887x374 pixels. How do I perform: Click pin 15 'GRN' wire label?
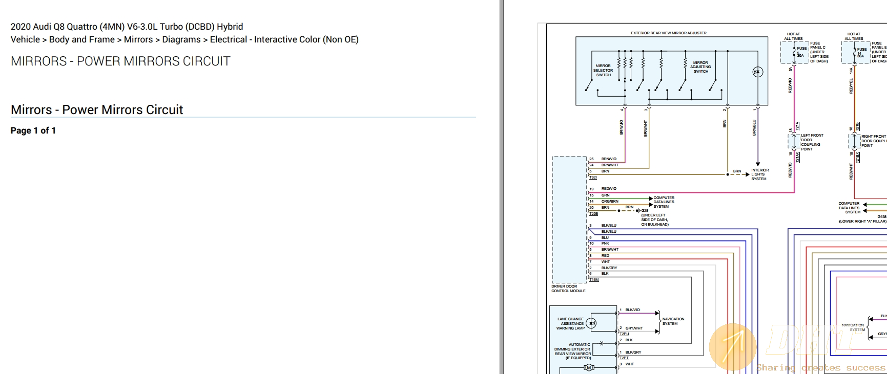605,195
